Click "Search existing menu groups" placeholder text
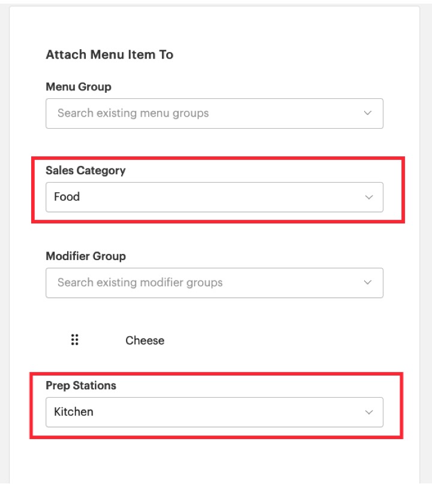Image resolution: width=432 pixels, height=487 pixels. pyautogui.click(x=133, y=113)
